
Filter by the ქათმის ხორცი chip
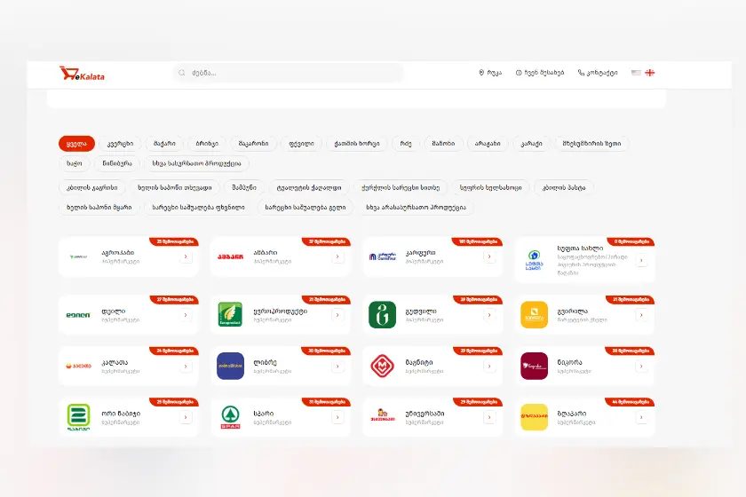(x=357, y=144)
